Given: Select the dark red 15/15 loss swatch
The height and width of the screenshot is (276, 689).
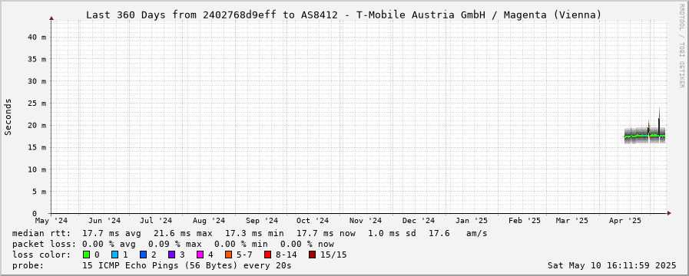Looking at the screenshot, I should click(312, 255).
